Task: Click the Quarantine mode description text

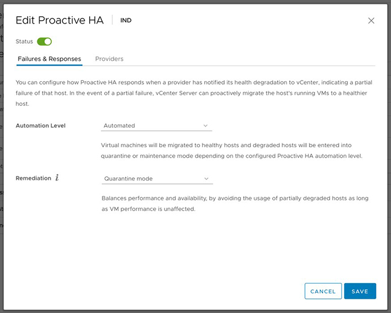Action: point(235,204)
